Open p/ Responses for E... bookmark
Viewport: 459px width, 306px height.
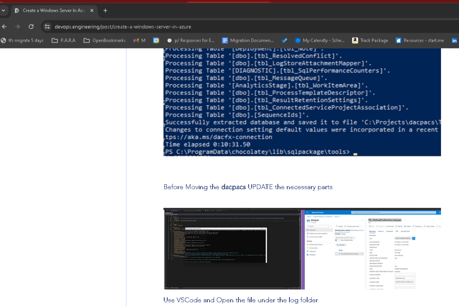pyautogui.click(x=191, y=40)
